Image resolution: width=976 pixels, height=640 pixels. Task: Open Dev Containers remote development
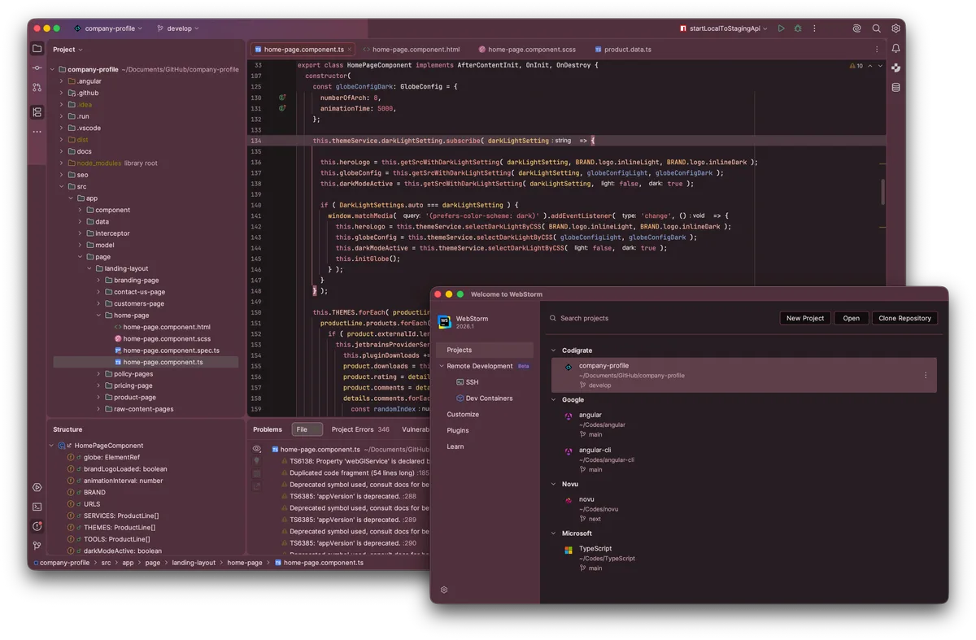pyautogui.click(x=485, y=398)
